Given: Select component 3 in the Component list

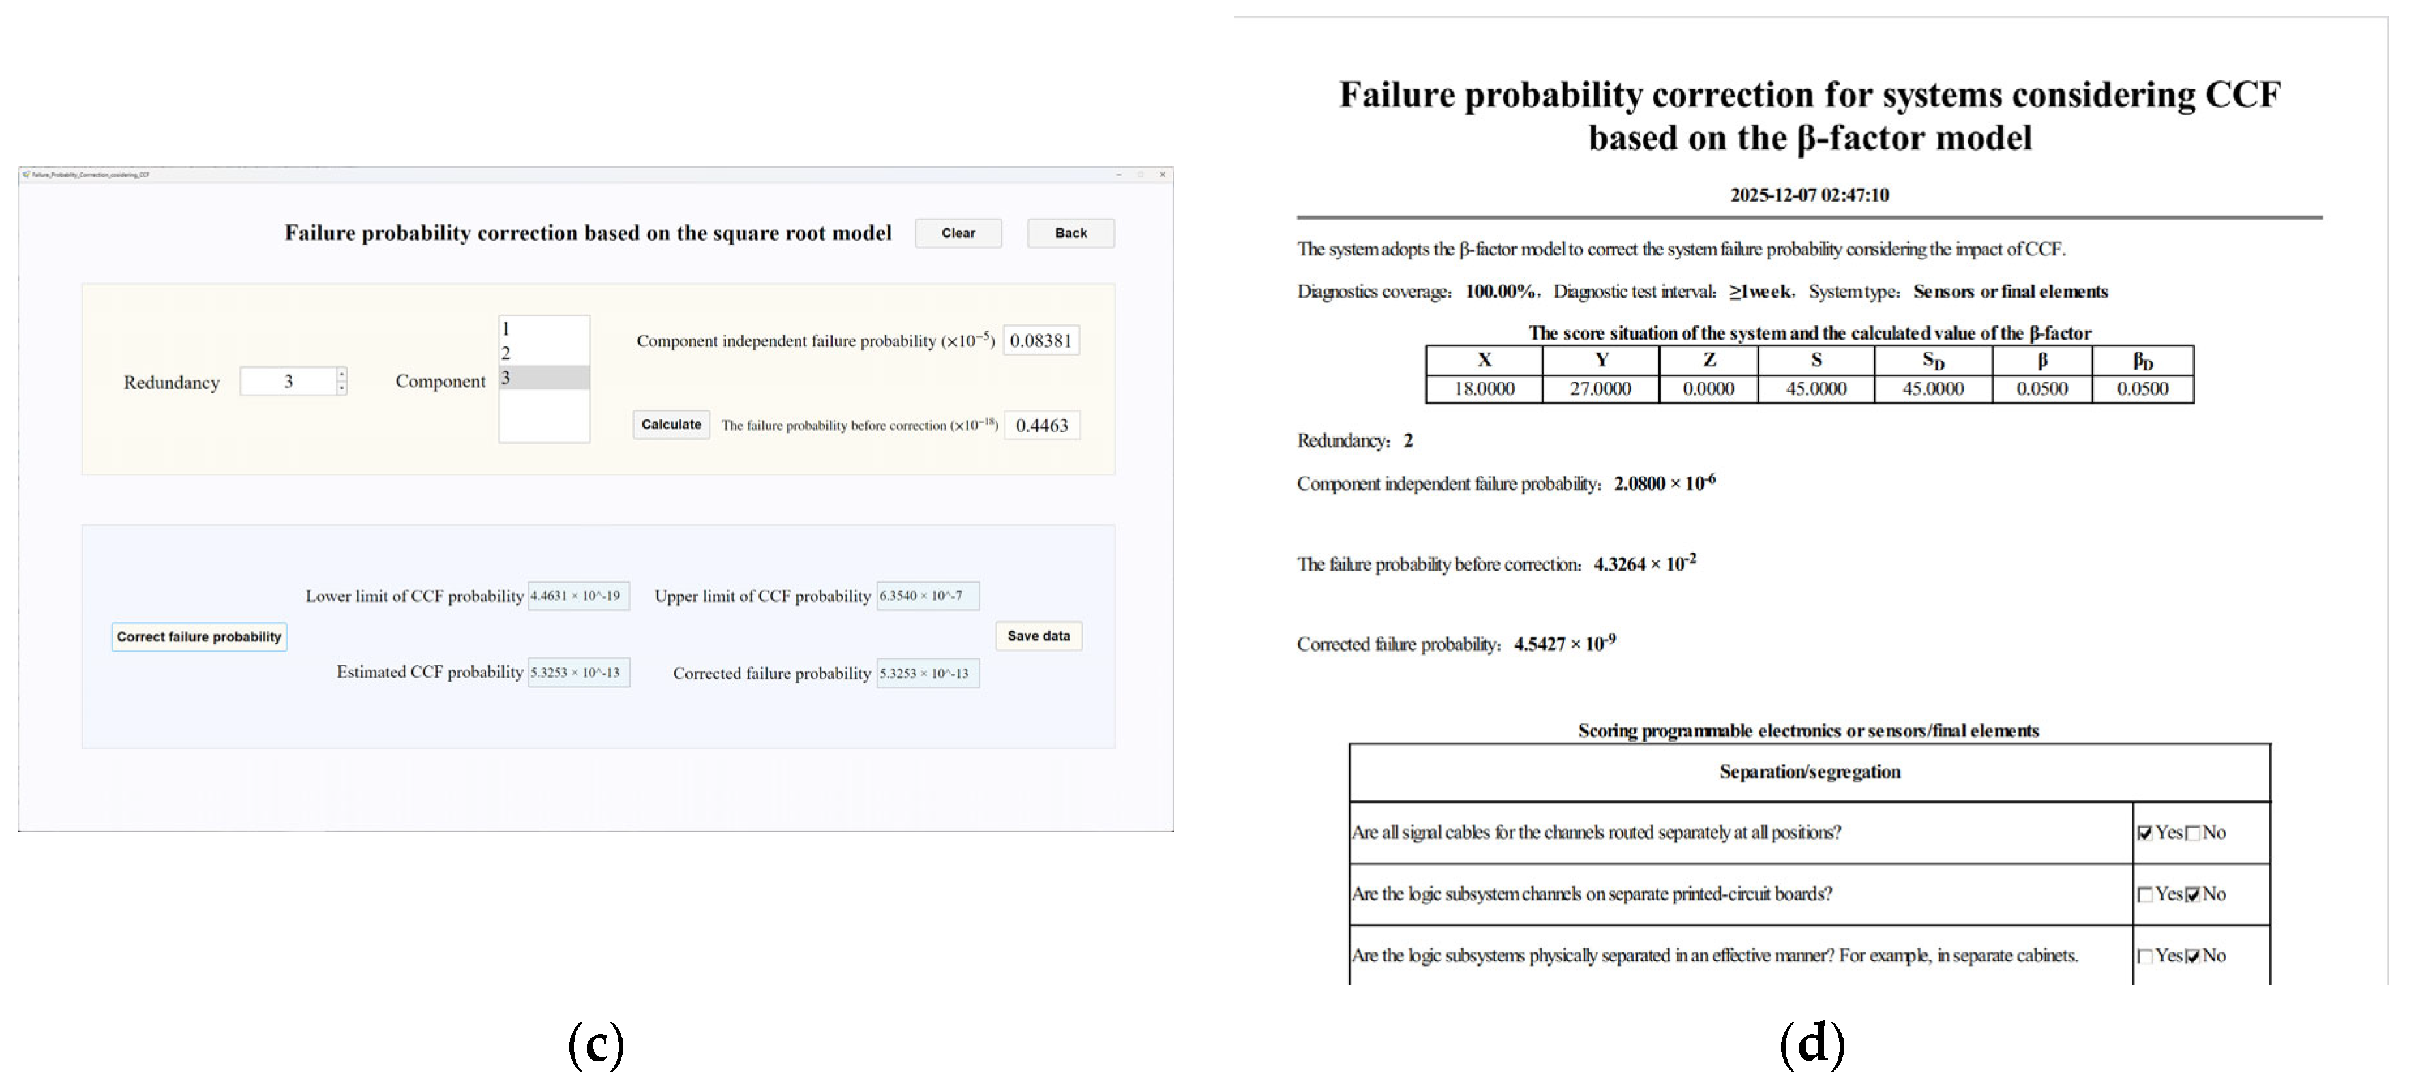Looking at the screenshot, I should [x=543, y=378].
